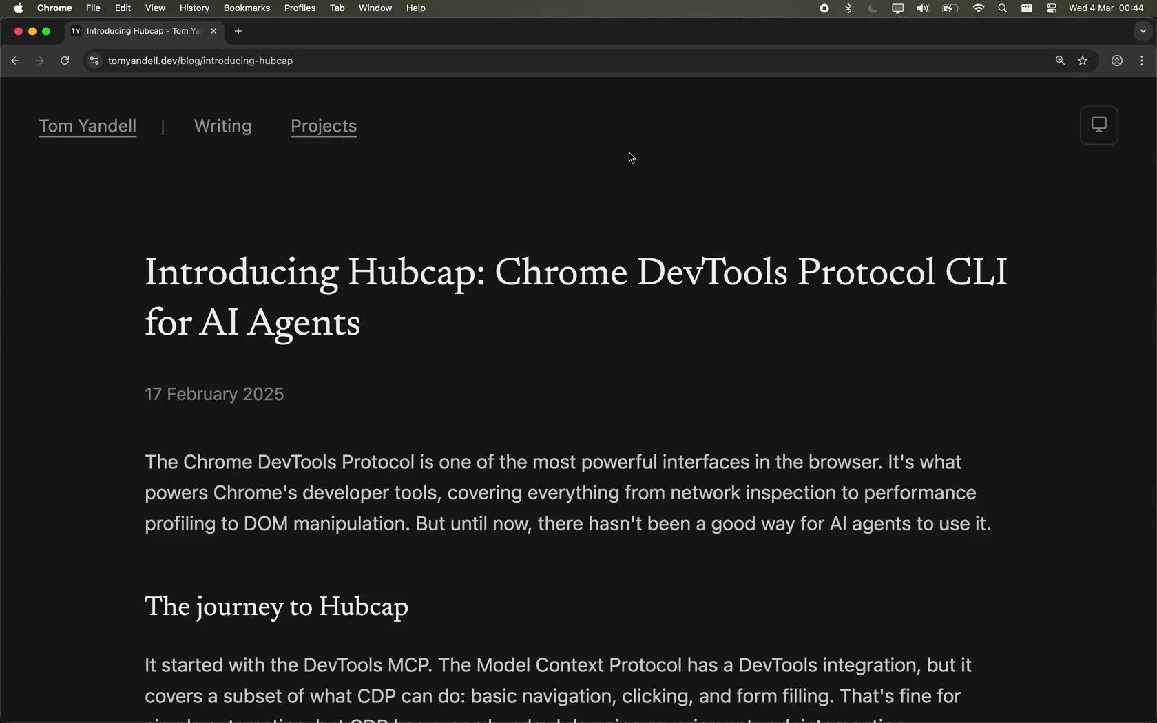Click the browser back arrow

[15, 61]
